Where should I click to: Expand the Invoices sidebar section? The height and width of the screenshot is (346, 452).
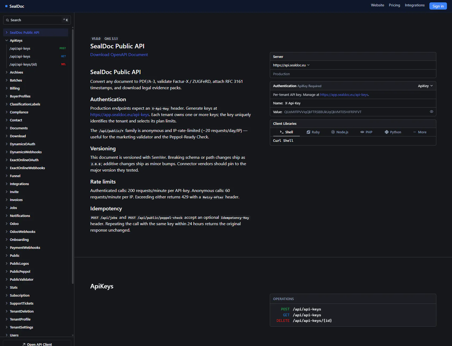(36, 200)
